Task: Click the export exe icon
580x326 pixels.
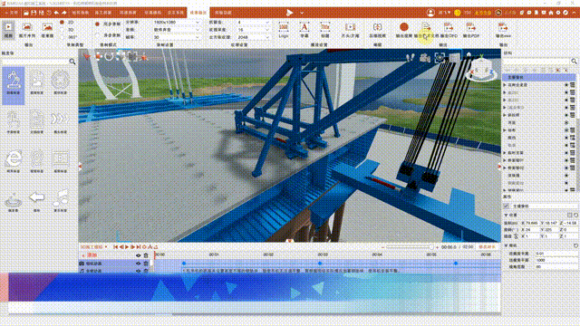Action: coord(503,30)
